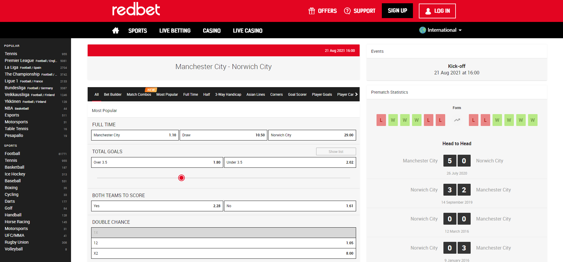Go to the home icon

point(115,31)
